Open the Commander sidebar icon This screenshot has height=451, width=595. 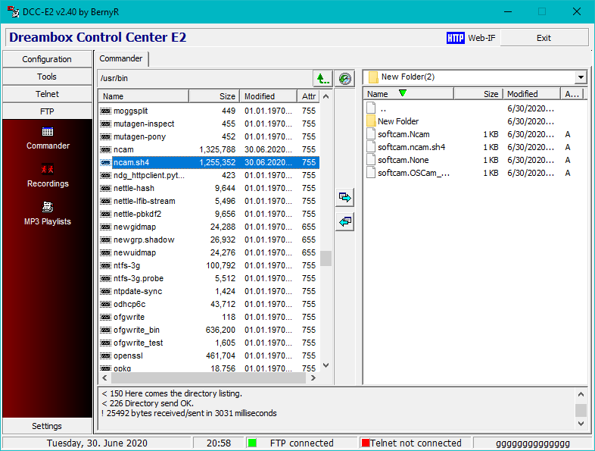[48, 132]
